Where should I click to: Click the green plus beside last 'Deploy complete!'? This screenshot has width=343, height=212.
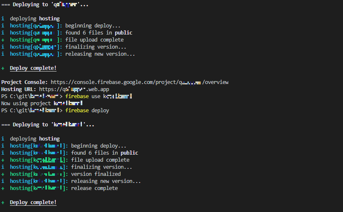pos(3,202)
